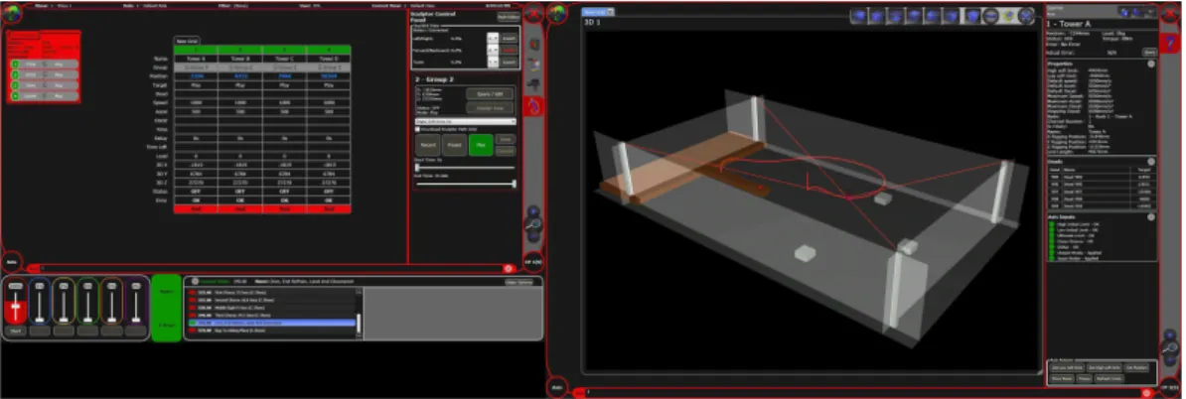Screen dimensions: 1186x399
Task: Click the Forward/Backward stepper in Sculptor panel
Action: click(493, 49)
